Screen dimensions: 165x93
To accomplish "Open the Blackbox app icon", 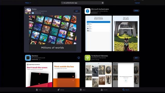I will tap(28, 58).
